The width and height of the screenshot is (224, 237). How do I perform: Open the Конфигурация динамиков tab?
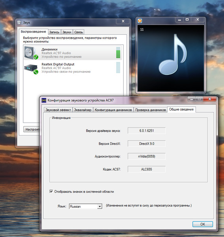pyautogui.click(x=113, y=110)
